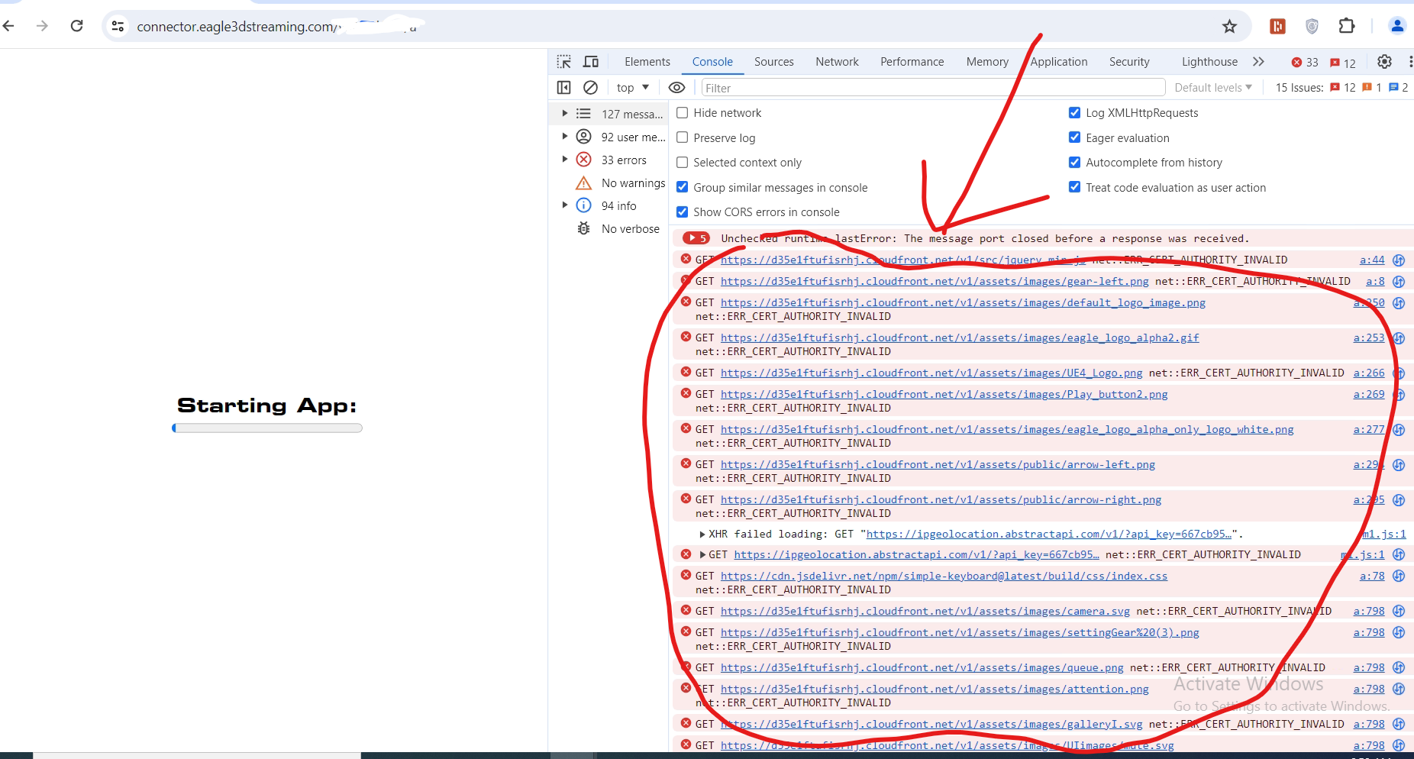The height and width of the screenshot is (759, 1414).
Task: Bookmark this page with the star icon
Action: coord(1229,27)
